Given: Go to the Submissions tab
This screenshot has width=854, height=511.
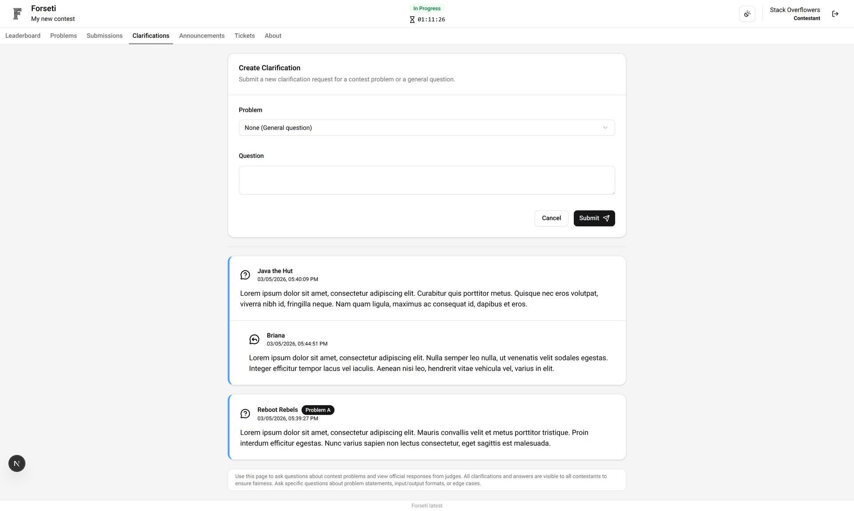Looking at the screenshot, I should [105, 36].
